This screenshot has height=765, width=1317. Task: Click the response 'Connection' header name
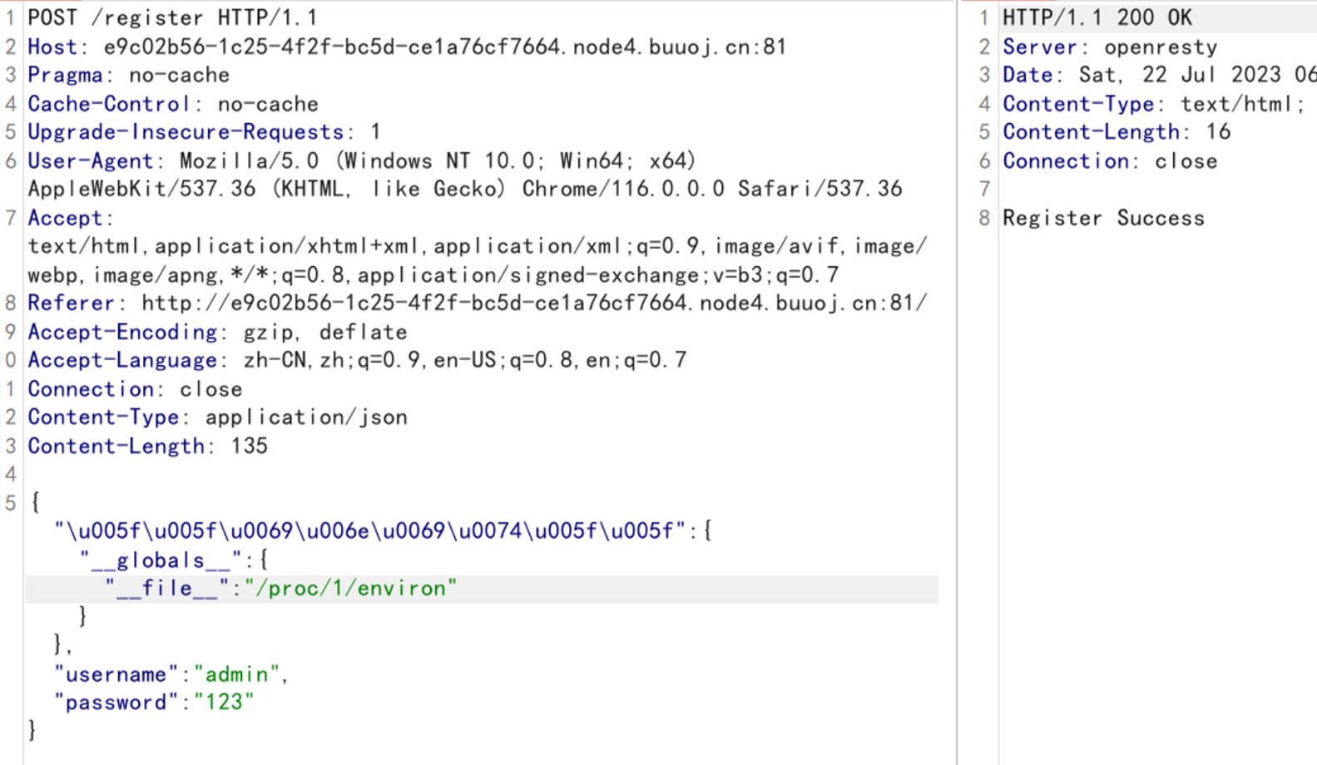pos(1066,160)
